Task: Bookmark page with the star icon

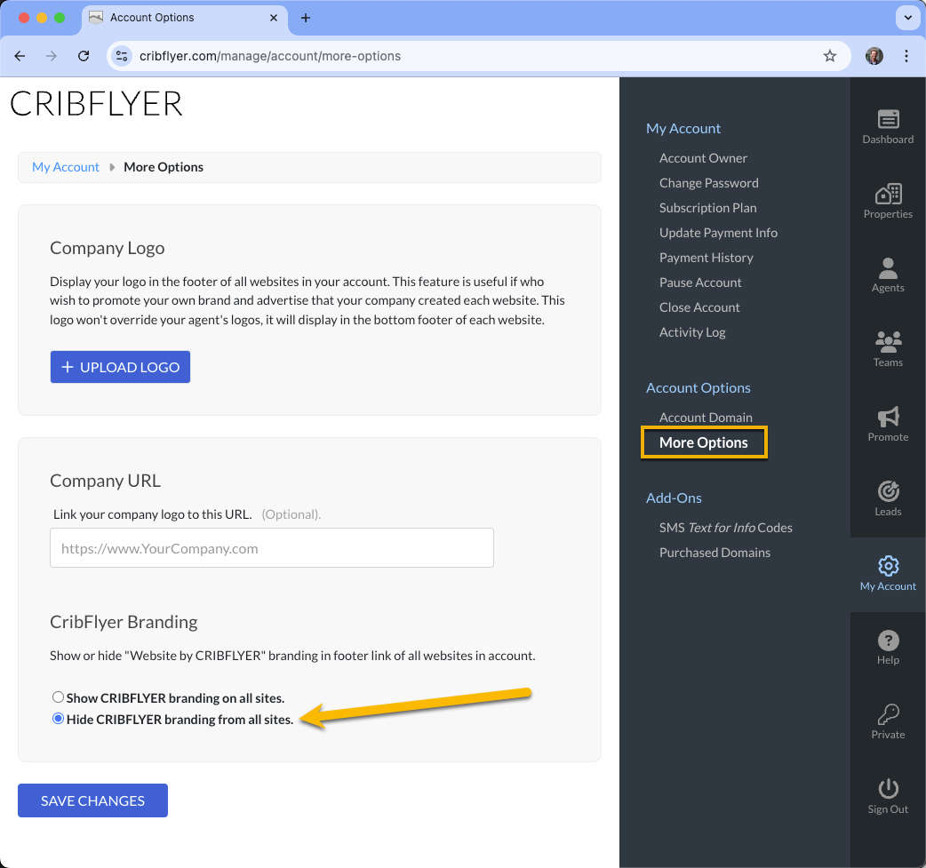Action: click(830, 56)
